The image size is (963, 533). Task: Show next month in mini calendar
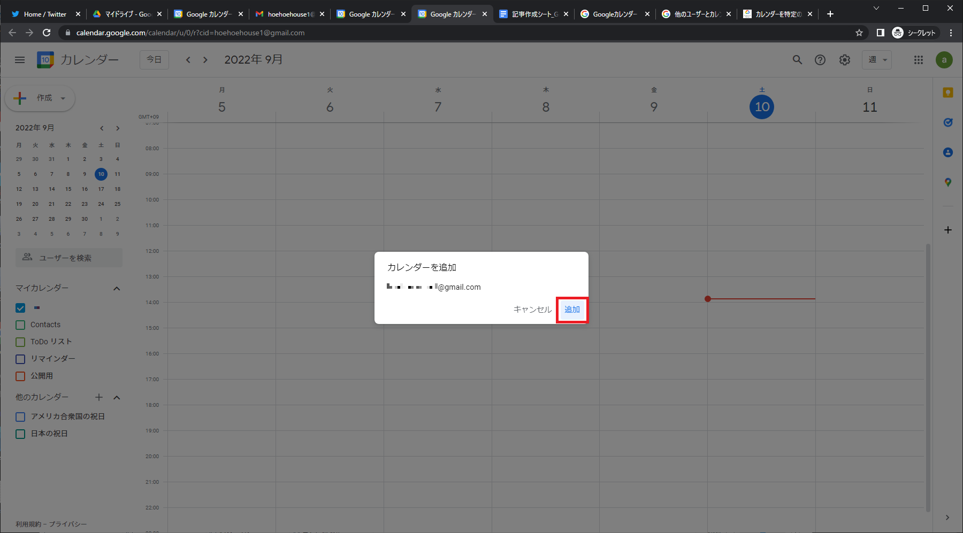pos(118,128)
